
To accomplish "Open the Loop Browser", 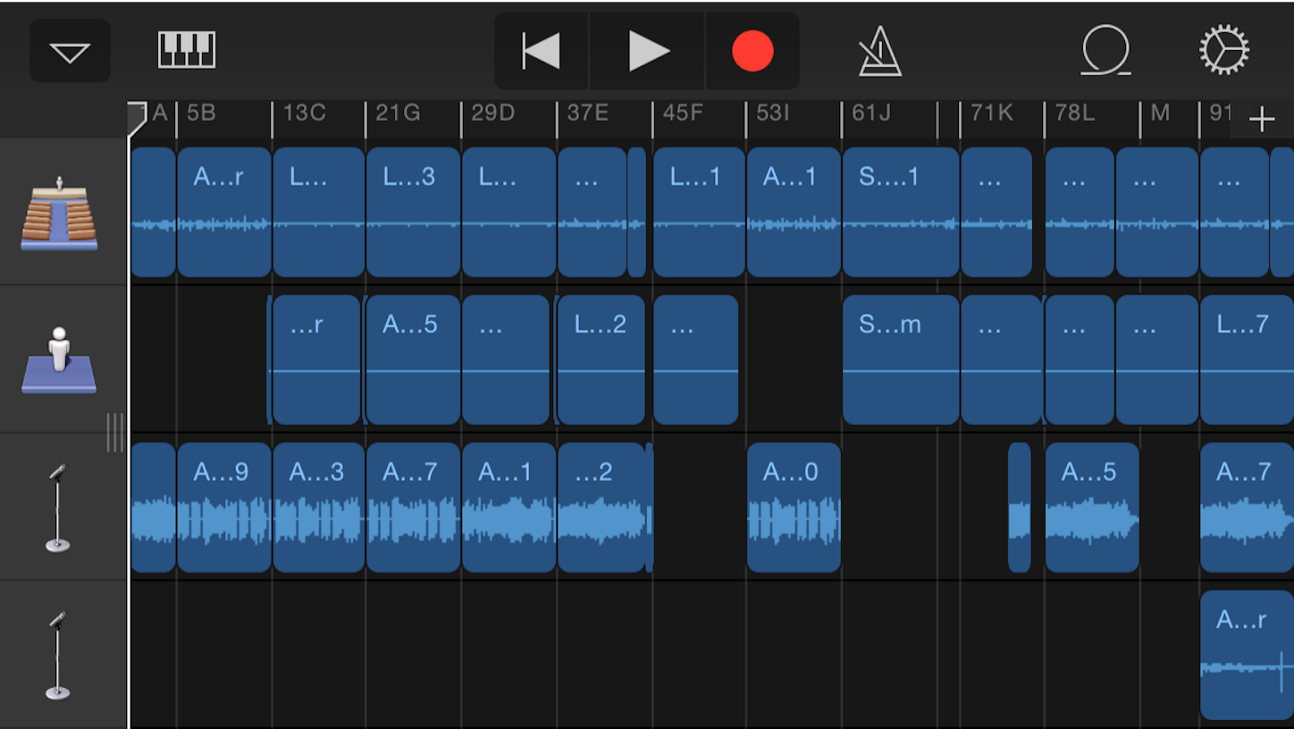I will pos(1106,50).
